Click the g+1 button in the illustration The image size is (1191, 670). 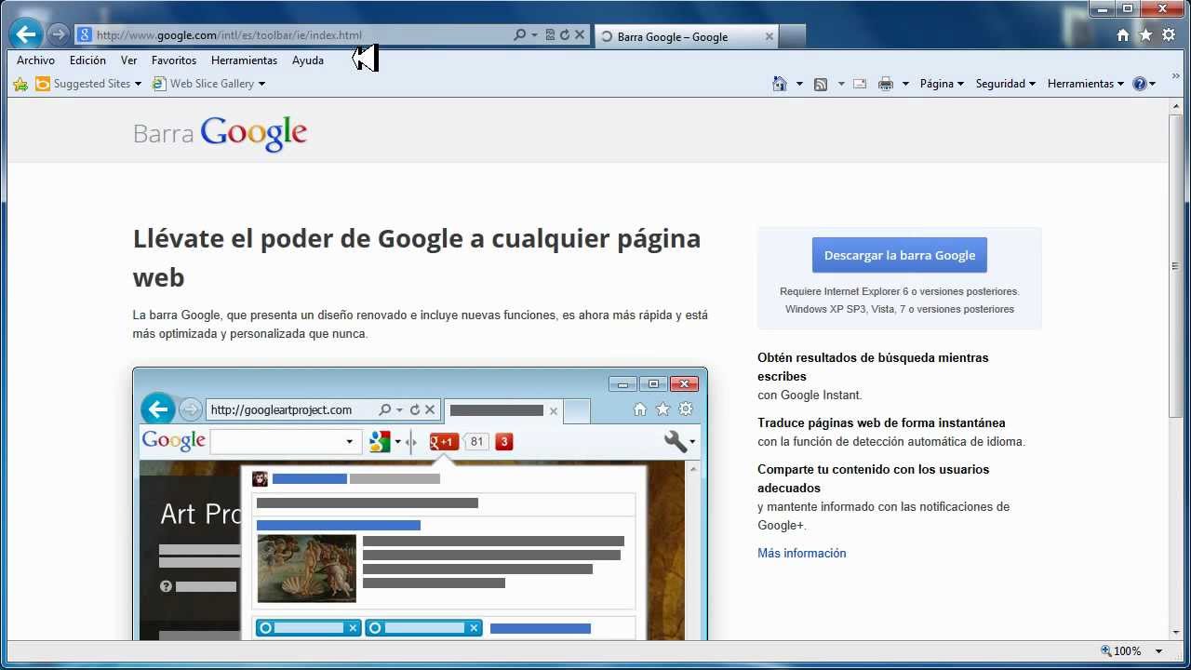pos(444,441)
